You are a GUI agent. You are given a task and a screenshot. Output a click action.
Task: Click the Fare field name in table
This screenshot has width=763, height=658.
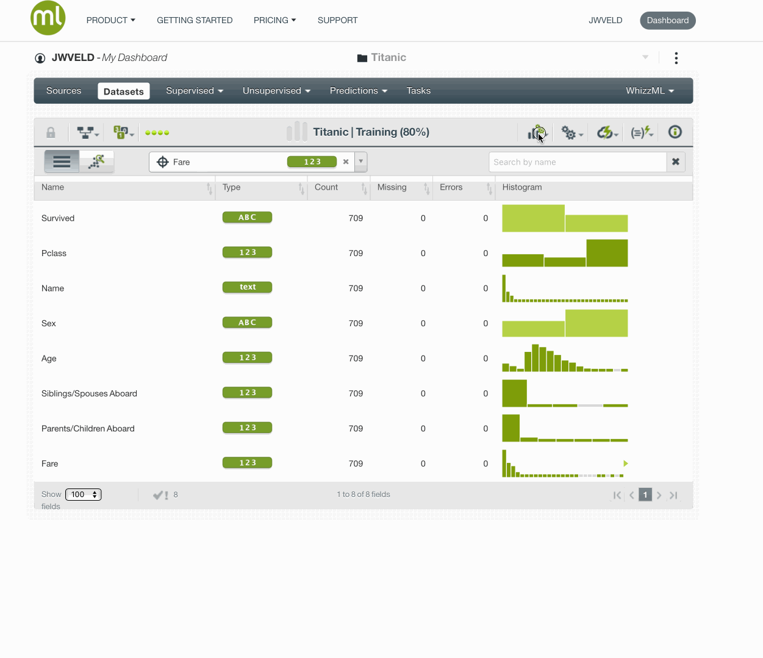pyautogui.click(x=50, y=464)
